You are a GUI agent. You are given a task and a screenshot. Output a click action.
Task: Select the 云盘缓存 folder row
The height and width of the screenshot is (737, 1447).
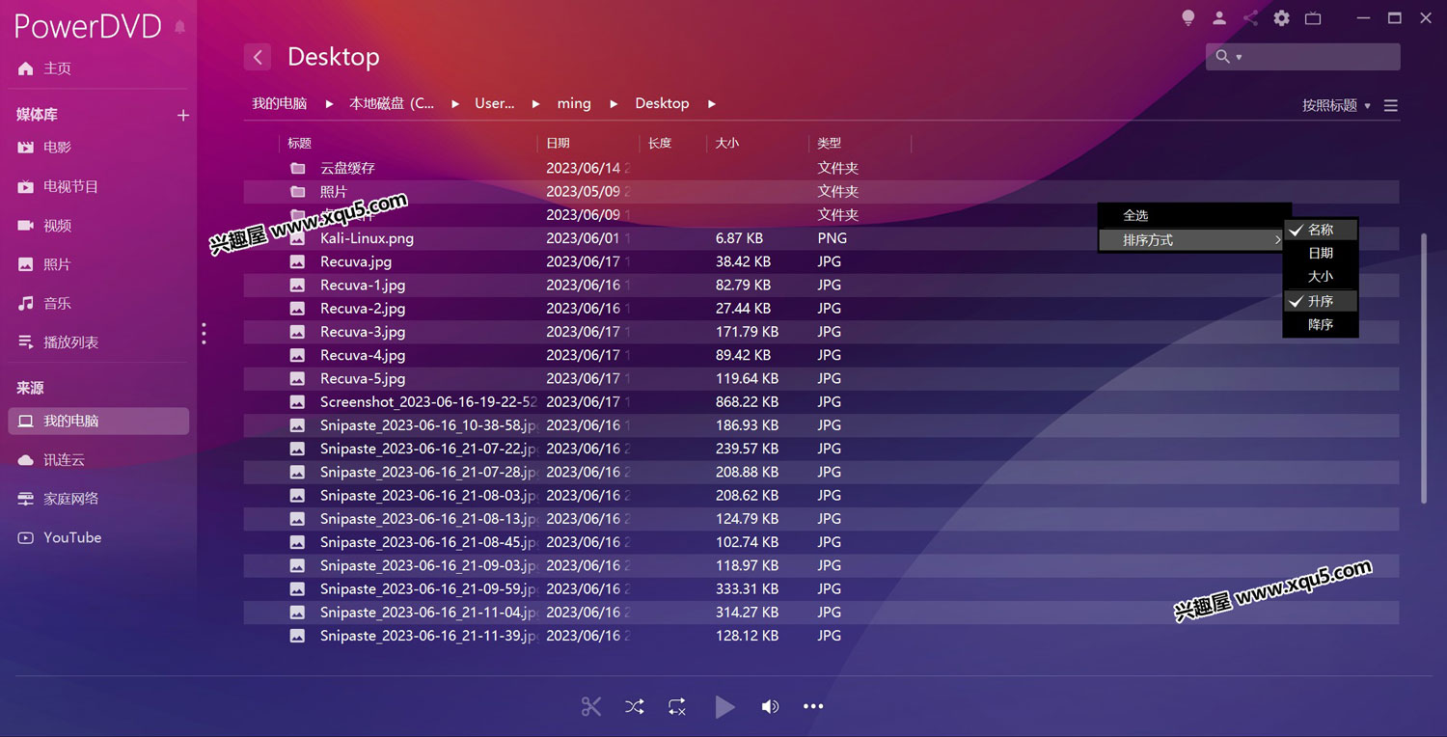tap(820, 168)
